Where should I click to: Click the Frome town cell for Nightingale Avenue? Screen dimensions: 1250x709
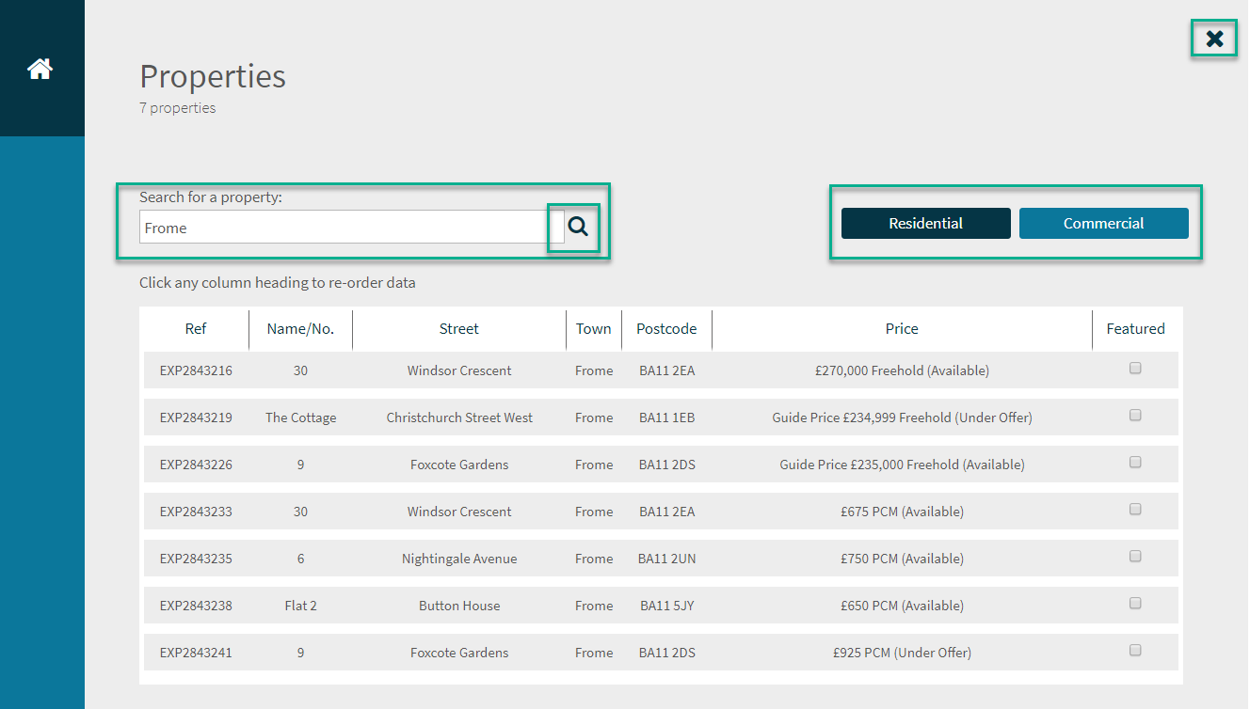click(x=594, y=559)
